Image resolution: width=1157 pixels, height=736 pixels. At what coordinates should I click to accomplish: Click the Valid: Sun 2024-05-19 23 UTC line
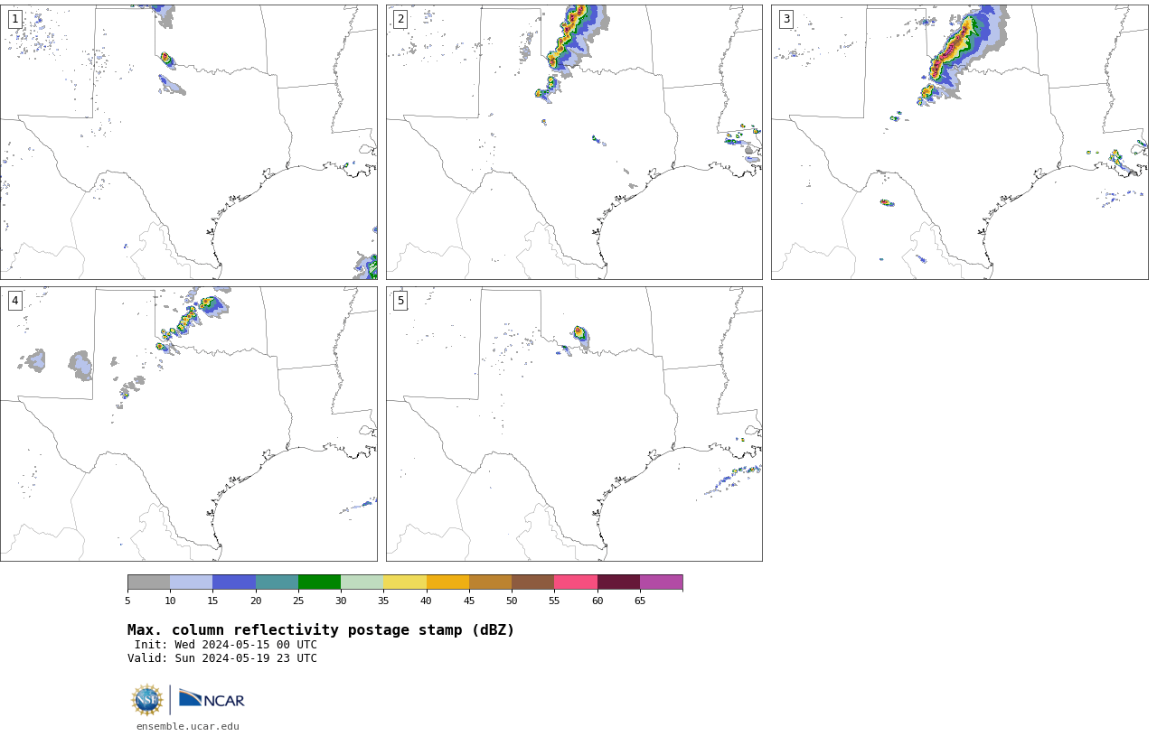pyautogui.click(x=222, y=658)
